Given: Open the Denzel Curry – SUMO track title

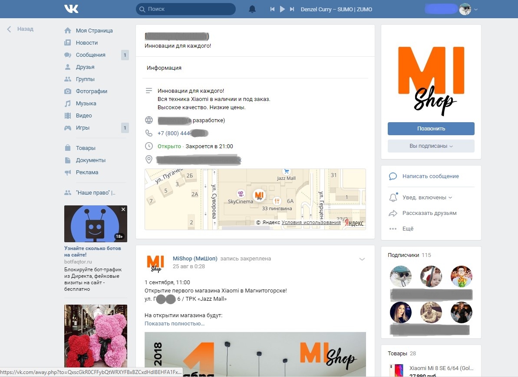Looking at the screenshot, I should tap(337, 9).
